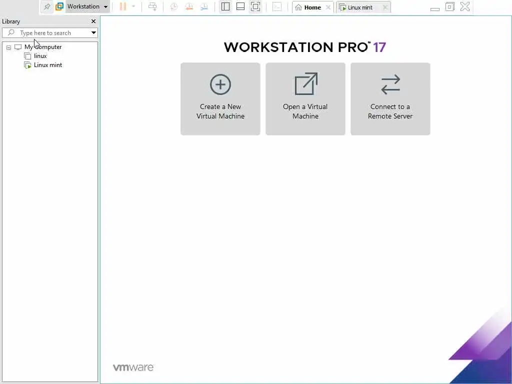512x384 pixels.
Task: Close the Linux mint tab
Action: pos(385,7)
